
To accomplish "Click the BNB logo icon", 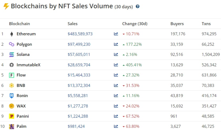I will point(11,86).
